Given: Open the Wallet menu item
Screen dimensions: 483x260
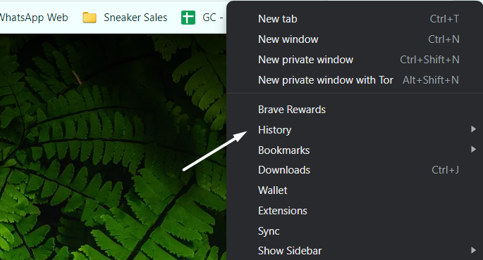Looking at the screenshot, I should click(x=355, y=190).
